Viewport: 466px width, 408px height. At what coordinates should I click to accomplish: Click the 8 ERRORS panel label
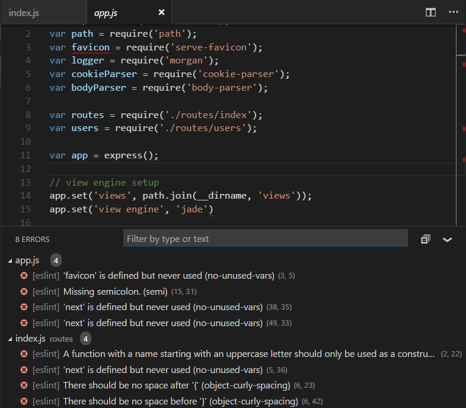32,239
